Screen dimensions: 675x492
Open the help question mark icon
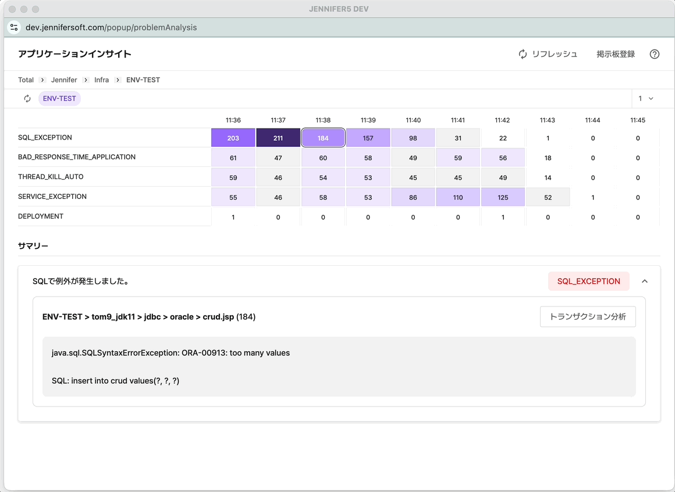coord(655,54)
